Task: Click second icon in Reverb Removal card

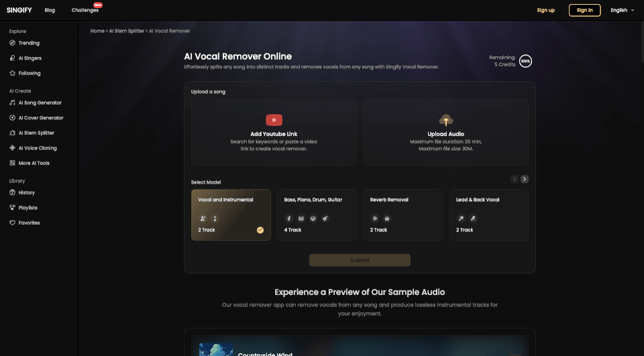Action: click(x=387, y=219)
